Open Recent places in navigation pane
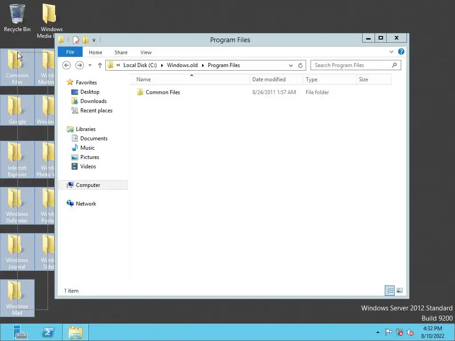Viewport: 455px width, 341px height. click(x=96, y=111)
